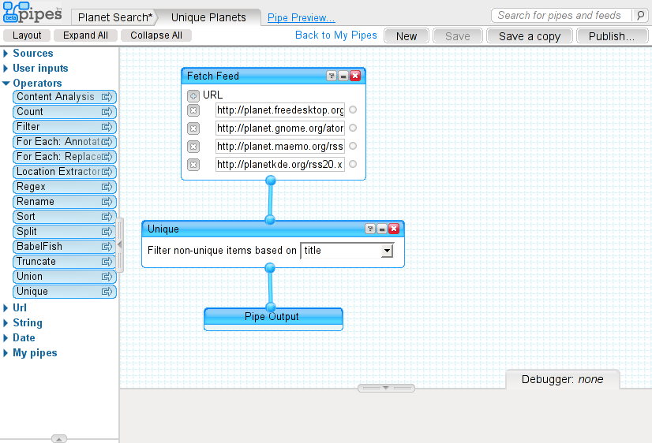652x443 pixels.
Task: Switch to the Planet Search tab
Action: tap(115, 17)
